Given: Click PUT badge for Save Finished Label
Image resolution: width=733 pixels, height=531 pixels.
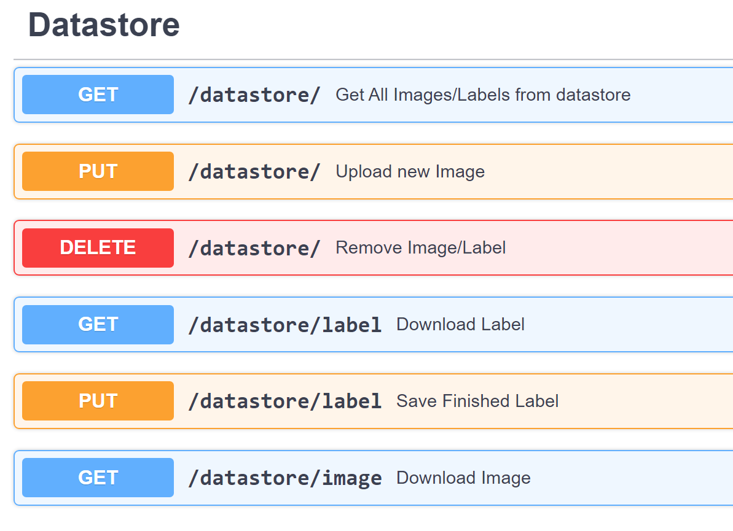Looking at the screenshot, I should pyautogui.click(x=98, y=401).
